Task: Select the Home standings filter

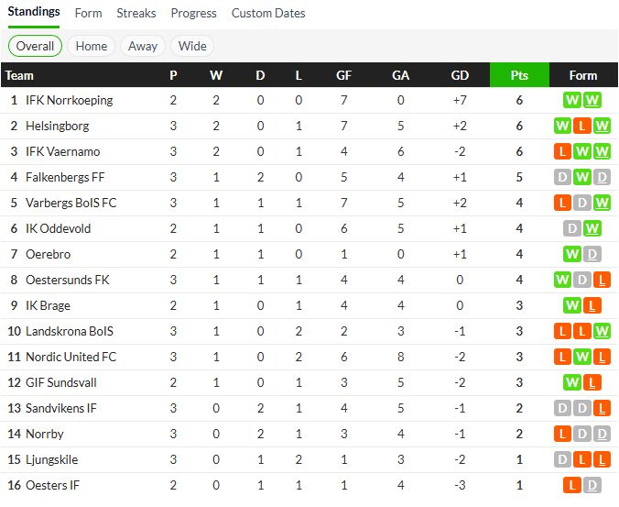Action: pyautogui.click(x=92, y=46)
